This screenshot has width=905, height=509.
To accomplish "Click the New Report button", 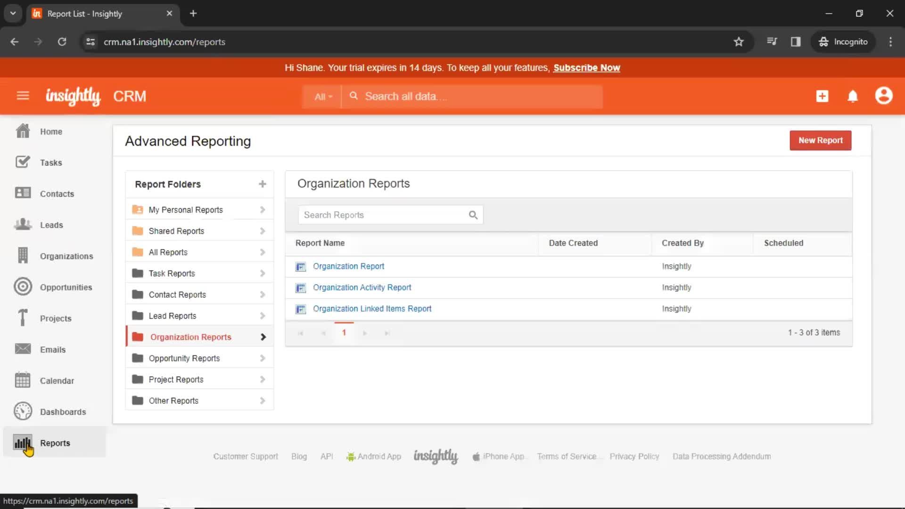I will 820,140.
